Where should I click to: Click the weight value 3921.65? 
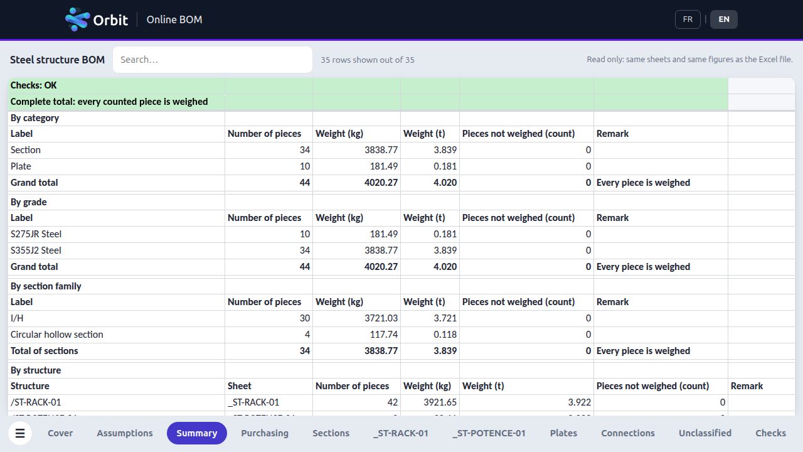point(430,402)
